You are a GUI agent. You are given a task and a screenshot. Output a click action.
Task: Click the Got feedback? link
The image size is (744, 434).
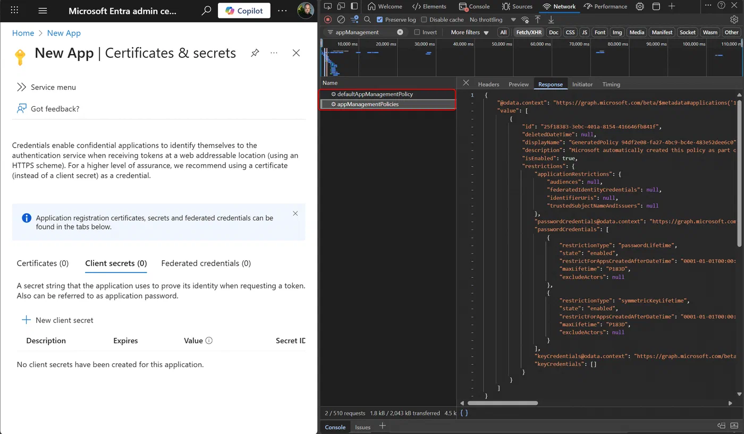point(48,108)
